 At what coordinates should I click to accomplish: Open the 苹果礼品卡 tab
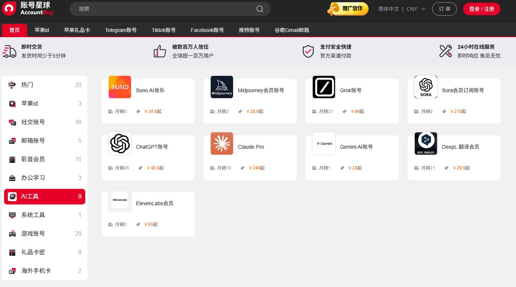point(77,30)
